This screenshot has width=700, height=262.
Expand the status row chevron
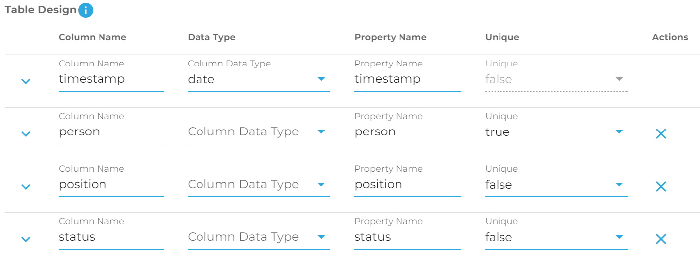26,239
